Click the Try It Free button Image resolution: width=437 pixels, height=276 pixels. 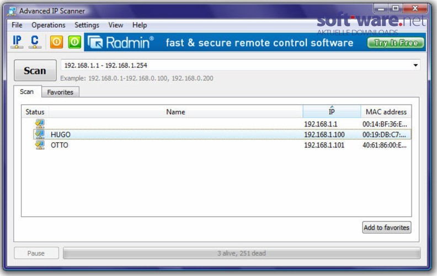click(x=396, y=43)
